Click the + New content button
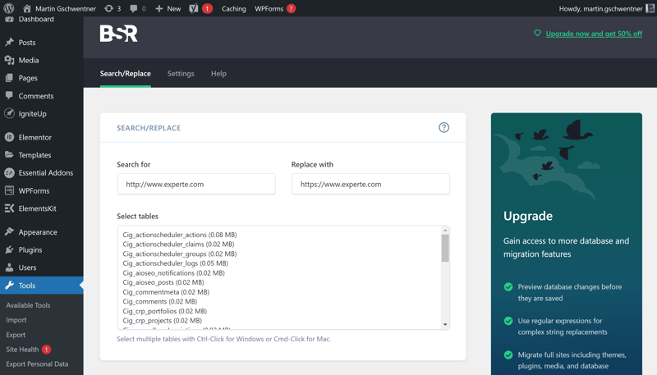This screenshot has height=375, width=657. pyautogui.click(x=168, y=8)
